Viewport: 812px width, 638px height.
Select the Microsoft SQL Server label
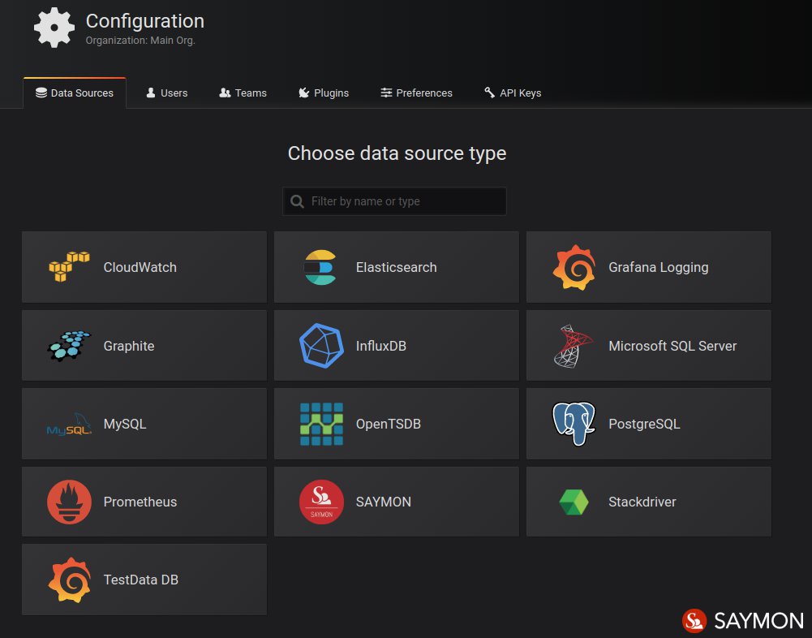click(672, 347)
